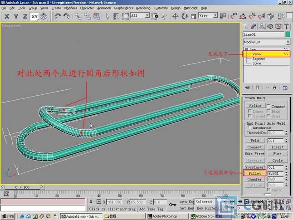Image resolution: width=293 pixels, height=220 pixels.
Task: Click the Fillet button
Action: coord(255,173)
